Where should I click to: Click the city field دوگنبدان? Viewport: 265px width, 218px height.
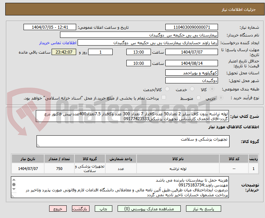click(x=192, y=81)
